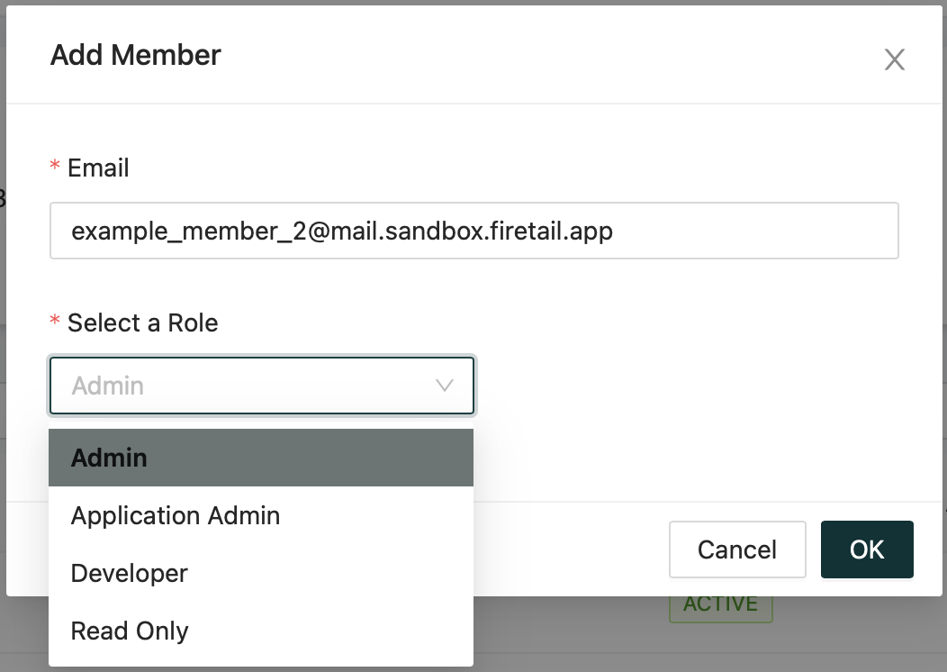Screen dimensions: 947x672
Task: Click the Select a Role label
Action: pyautogui.click(x=142, y=322)
